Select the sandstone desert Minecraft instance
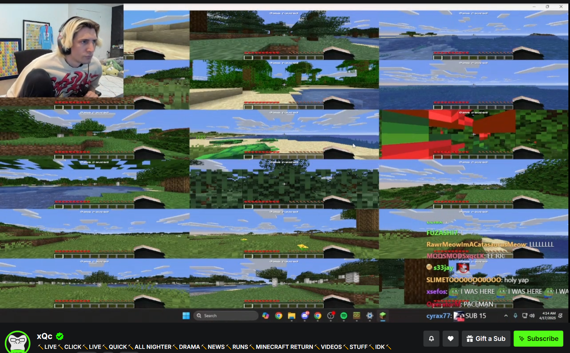The width and height of the screenshot is (570, 353). point(157,35)
